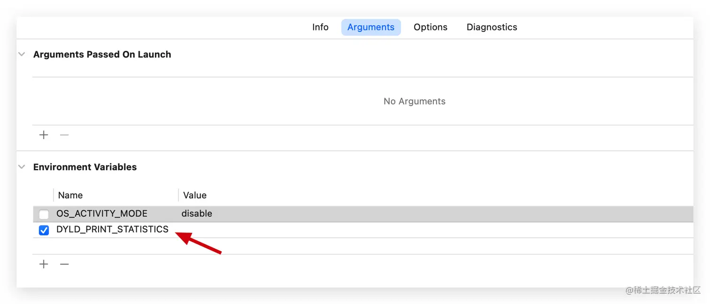Click the Value column header

[x=195, y=195]
